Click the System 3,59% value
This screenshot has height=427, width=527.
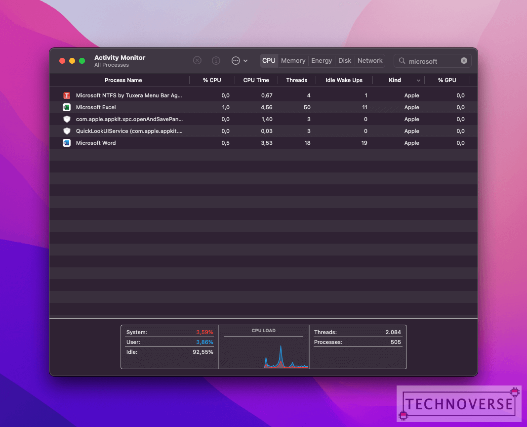(204, 332)
